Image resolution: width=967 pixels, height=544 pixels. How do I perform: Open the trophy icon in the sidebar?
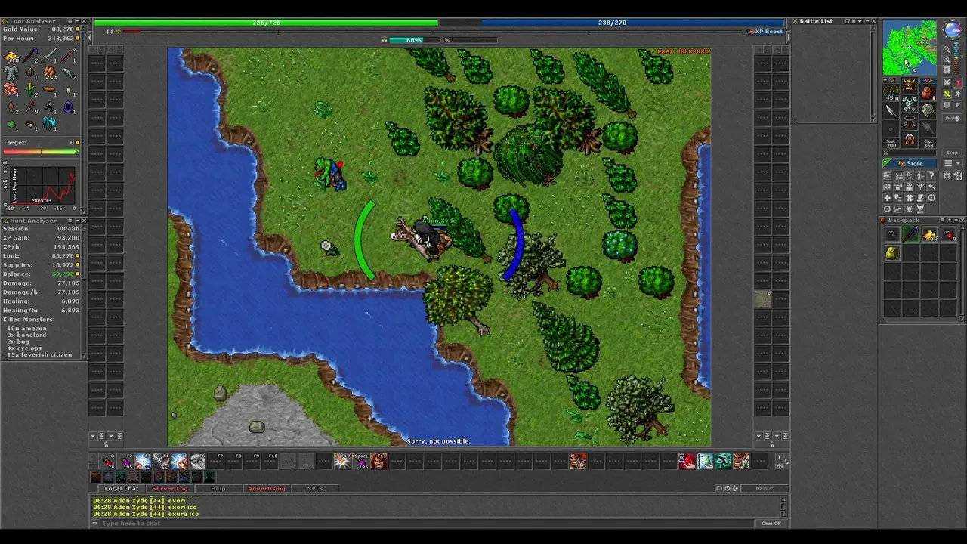[x=920, y=187]
